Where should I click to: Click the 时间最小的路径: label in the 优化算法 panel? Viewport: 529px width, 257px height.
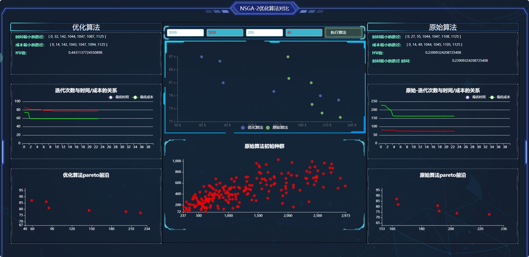30,37
